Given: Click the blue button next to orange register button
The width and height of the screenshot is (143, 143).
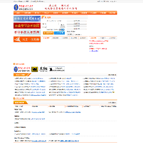Looking at the screenshot, I should tap(59, 33).
